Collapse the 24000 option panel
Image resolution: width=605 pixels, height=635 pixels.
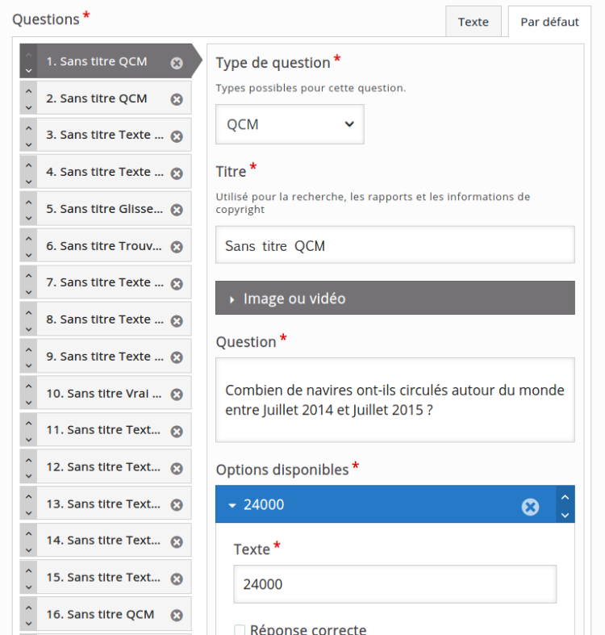(232, 505)
